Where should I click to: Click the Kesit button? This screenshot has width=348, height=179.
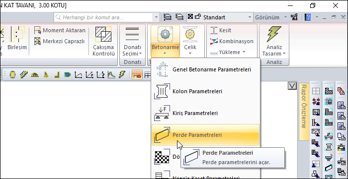(x=221, y=30)
